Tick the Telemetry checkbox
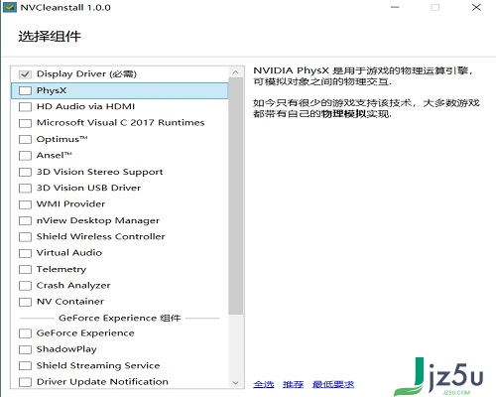Viewport: 496px width, 397px height. [x=25, y=269]
